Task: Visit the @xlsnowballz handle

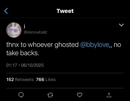Action: click(35, 32)
